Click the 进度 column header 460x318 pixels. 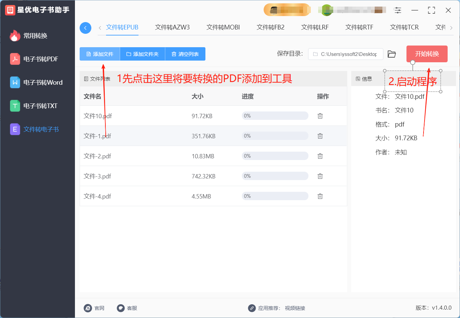tap(248, 96)
